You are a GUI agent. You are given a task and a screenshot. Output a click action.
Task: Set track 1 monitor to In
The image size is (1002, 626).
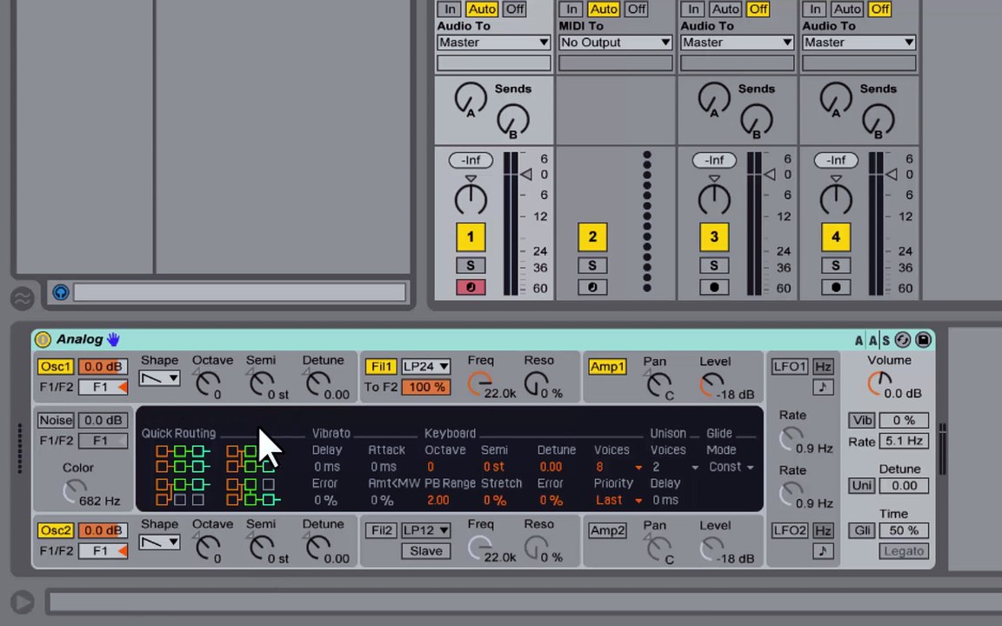coord(450,9)
